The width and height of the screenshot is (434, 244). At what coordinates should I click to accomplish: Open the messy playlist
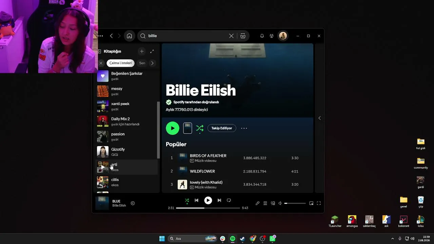127,91
